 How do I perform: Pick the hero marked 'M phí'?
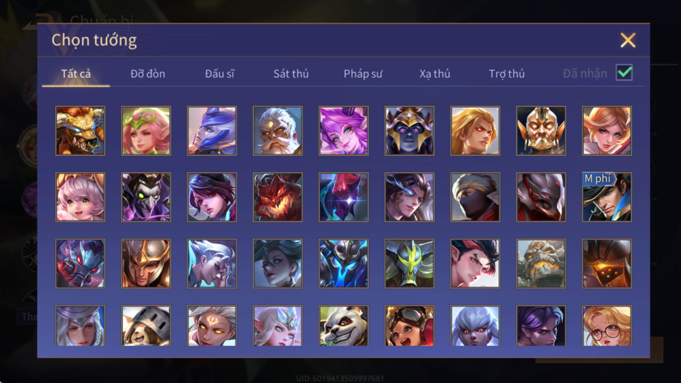pyautogui.click(x=607, y=197)
